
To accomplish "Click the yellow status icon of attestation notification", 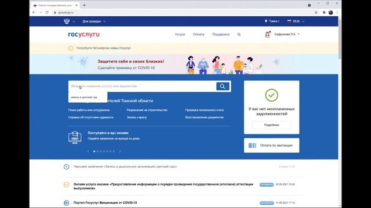I will pos(67,185).
